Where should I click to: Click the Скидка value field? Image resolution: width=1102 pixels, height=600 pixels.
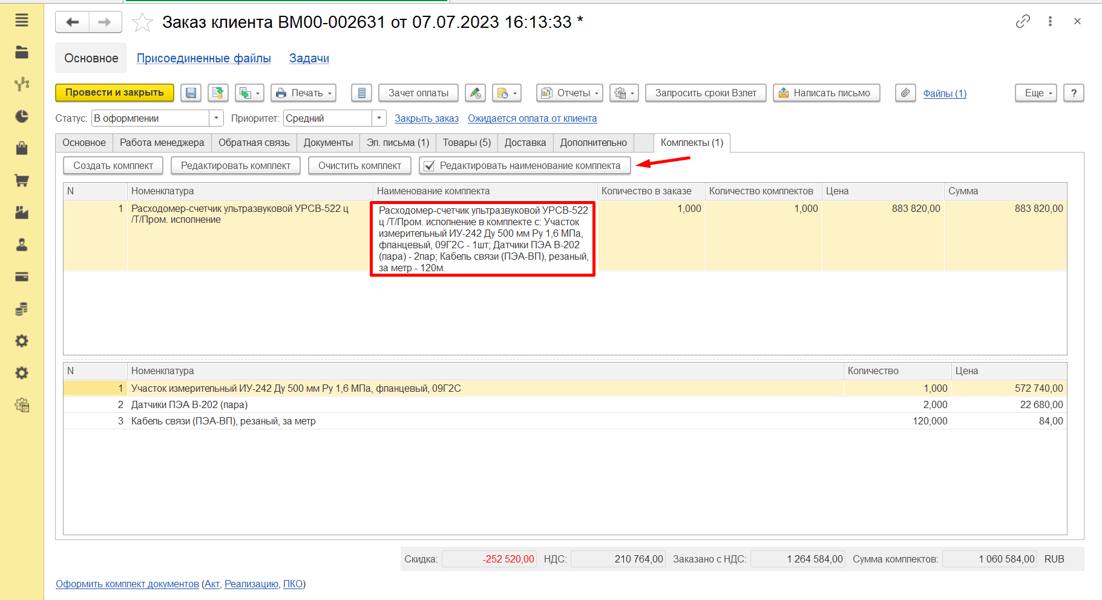pos(489,559)
